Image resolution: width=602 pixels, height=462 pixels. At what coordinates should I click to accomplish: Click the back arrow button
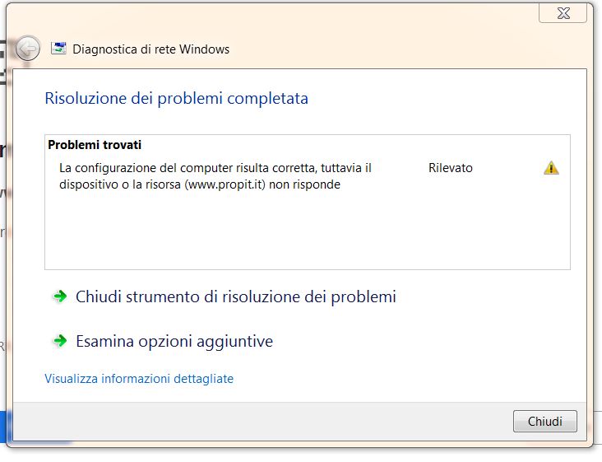point(27,49)
